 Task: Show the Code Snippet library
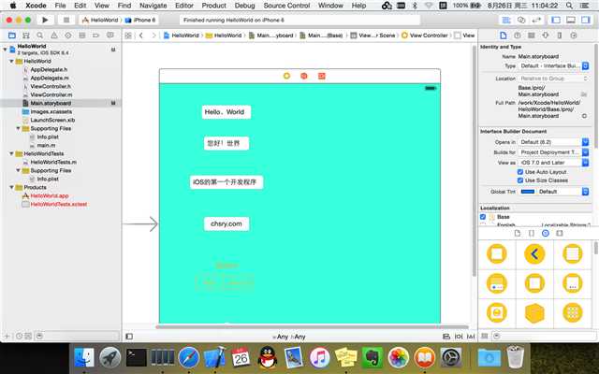[532, 233]
